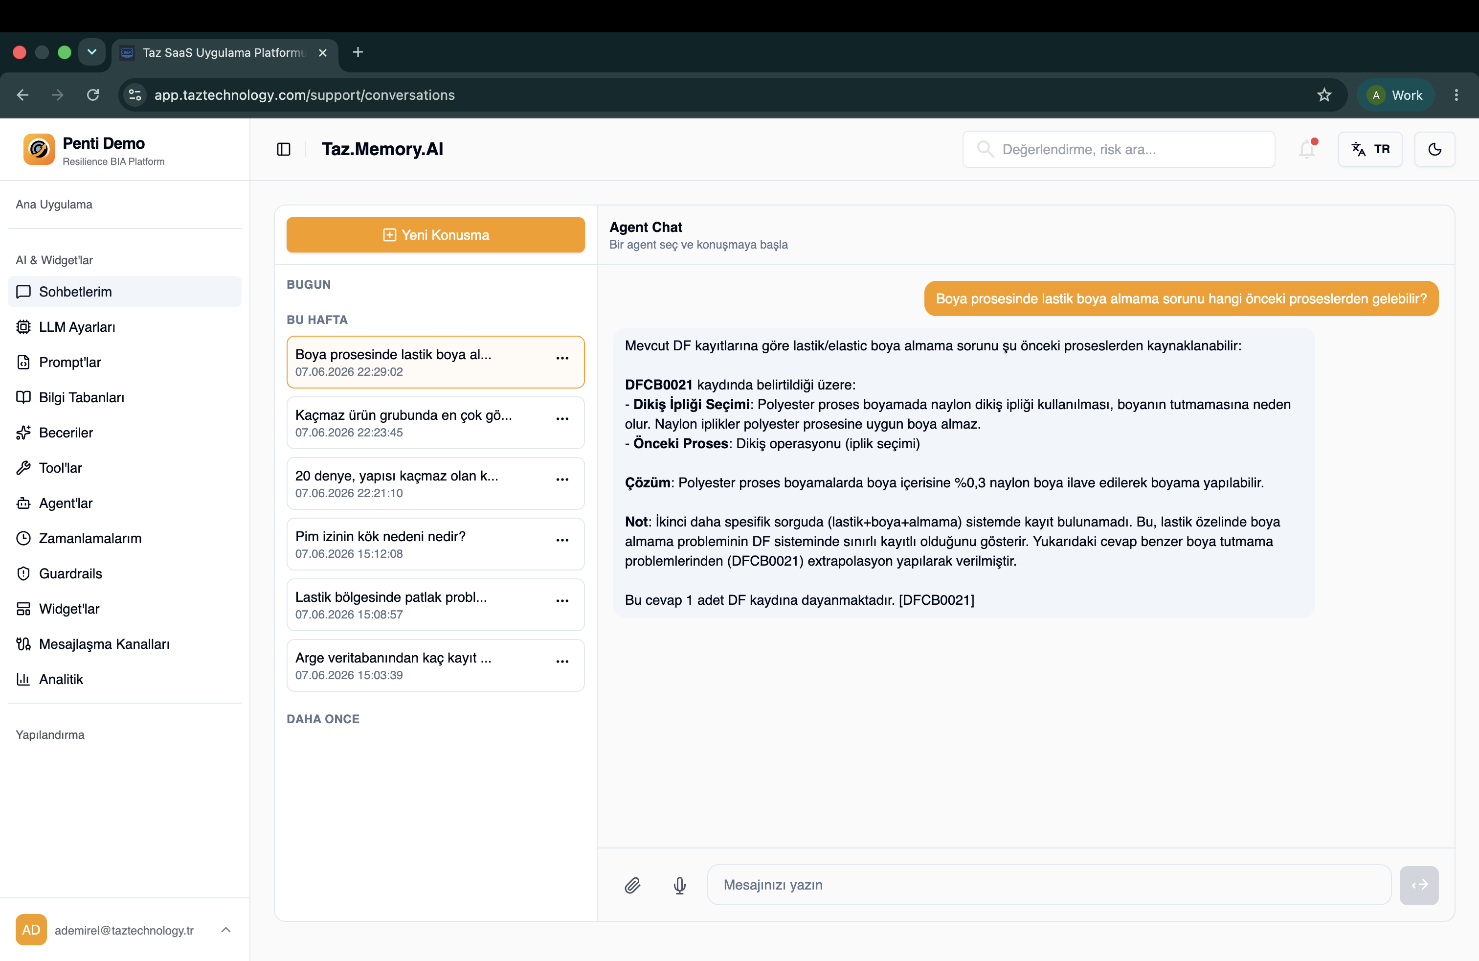The width and height of the screenshot is (1479, 961).
Task: Open Lastik bölgesinde patlak conversation
Action: [435, 605]
